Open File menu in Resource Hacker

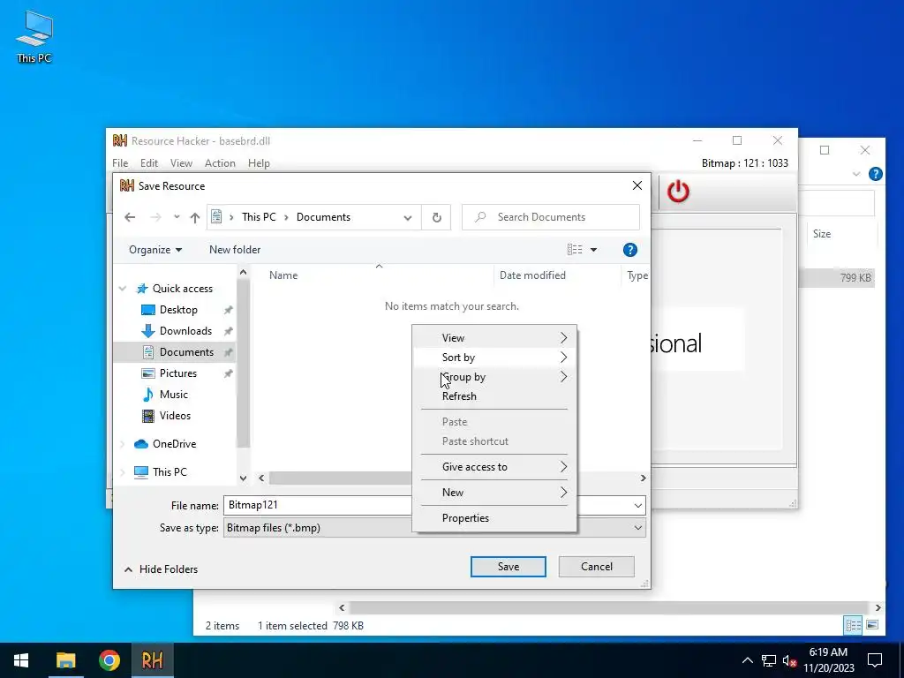click(x=120, y=163)
